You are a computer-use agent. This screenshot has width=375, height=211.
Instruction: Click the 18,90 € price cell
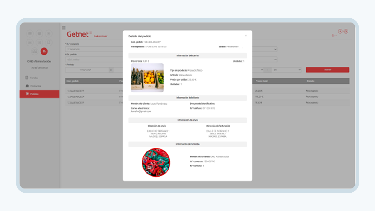(259, 103)
